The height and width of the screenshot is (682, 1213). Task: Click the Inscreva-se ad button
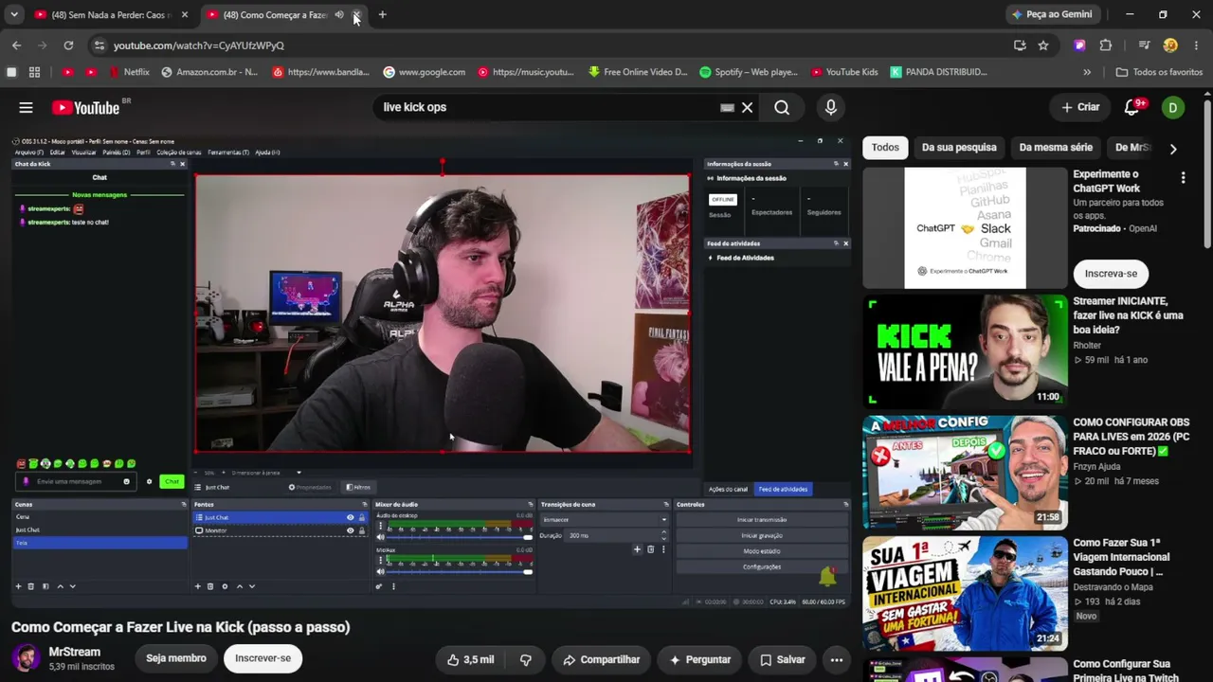coord(1111,274)
